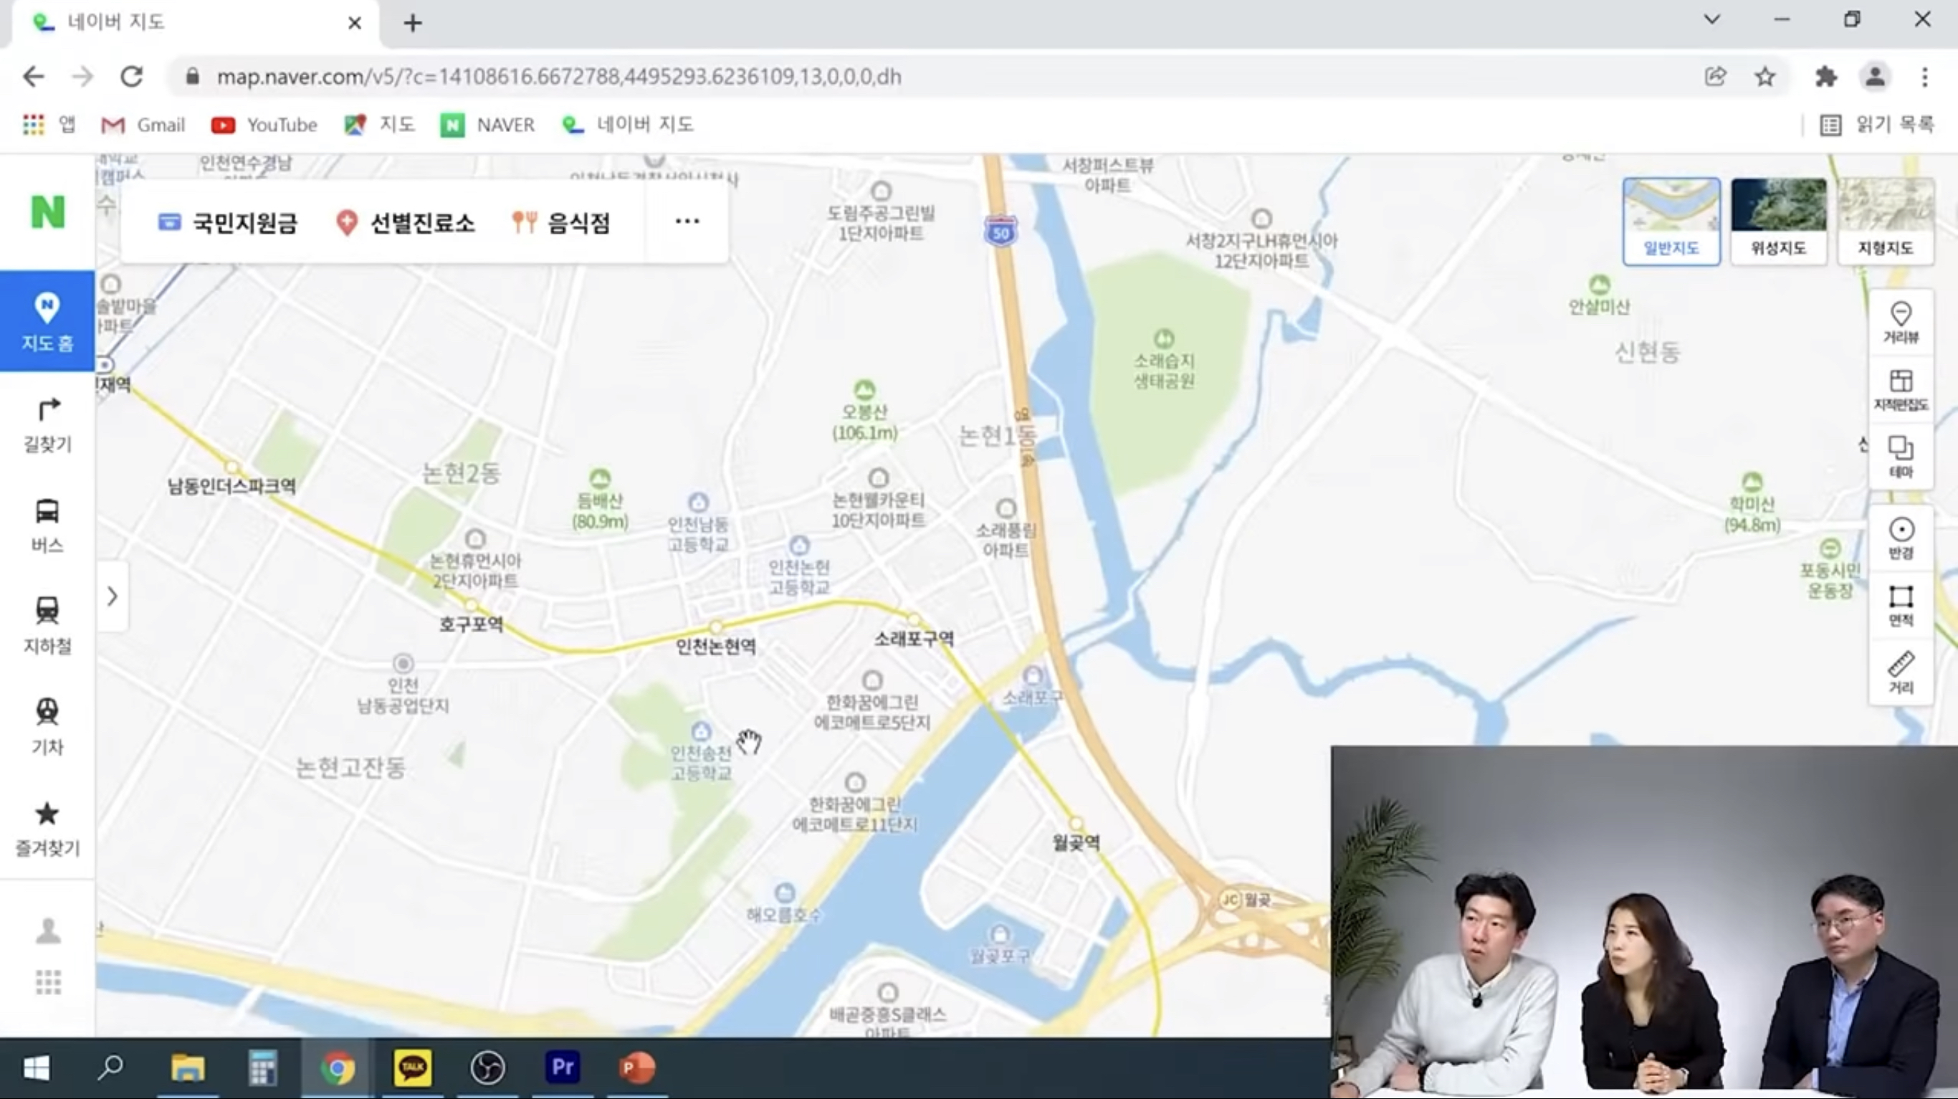
Task: Open File Explorer from taskbar
Action: [x=187, y=1068]
